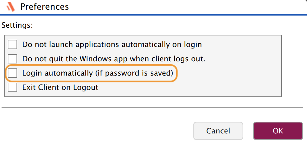Click the 'Do not quit the Windows app' label text

coord(113,59)
